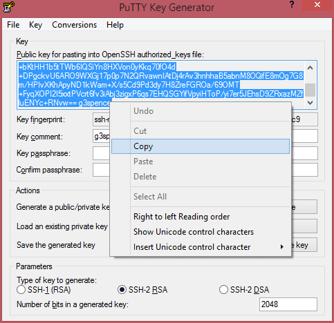Select the SSH-1 (RSA) key type
Screen dimensions: 334x323
[x=21, y=290]
